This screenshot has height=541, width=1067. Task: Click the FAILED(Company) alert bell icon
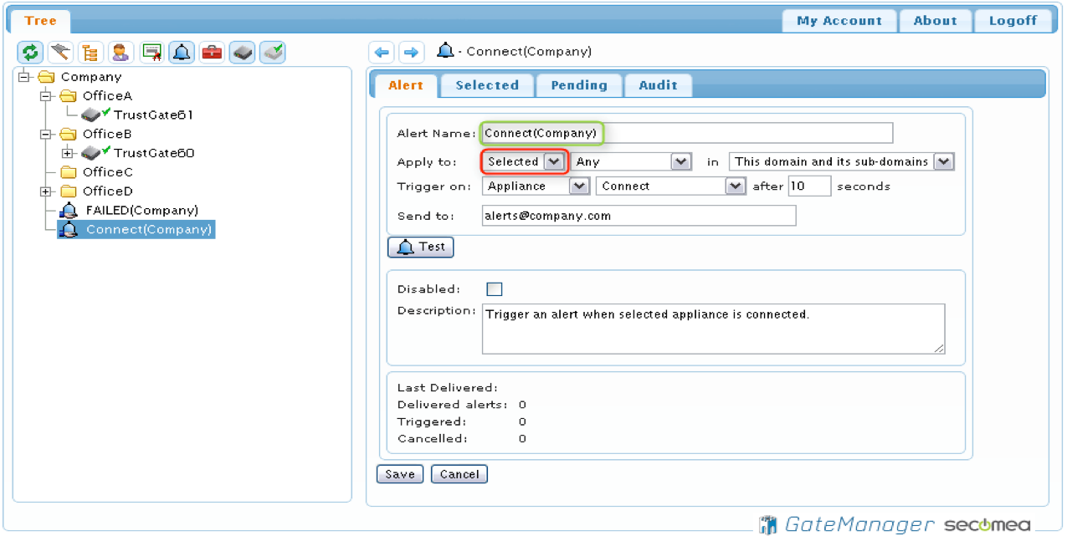click(x=69, y=211)
